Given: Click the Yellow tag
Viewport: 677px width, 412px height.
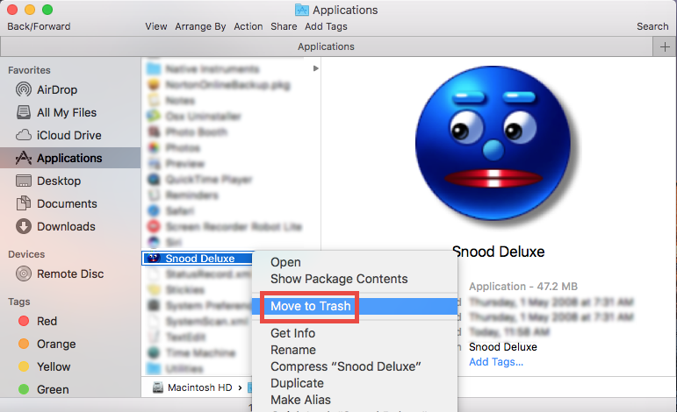Looking at the screenshot, I should click(x=45, y=366).
